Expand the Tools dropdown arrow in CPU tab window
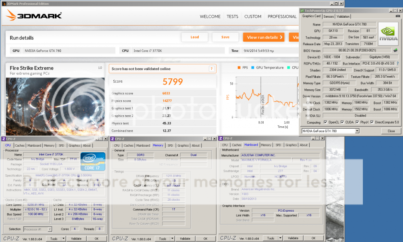This screenshot has width=403, height=242. pyautogui.click(x=63, y=238)
